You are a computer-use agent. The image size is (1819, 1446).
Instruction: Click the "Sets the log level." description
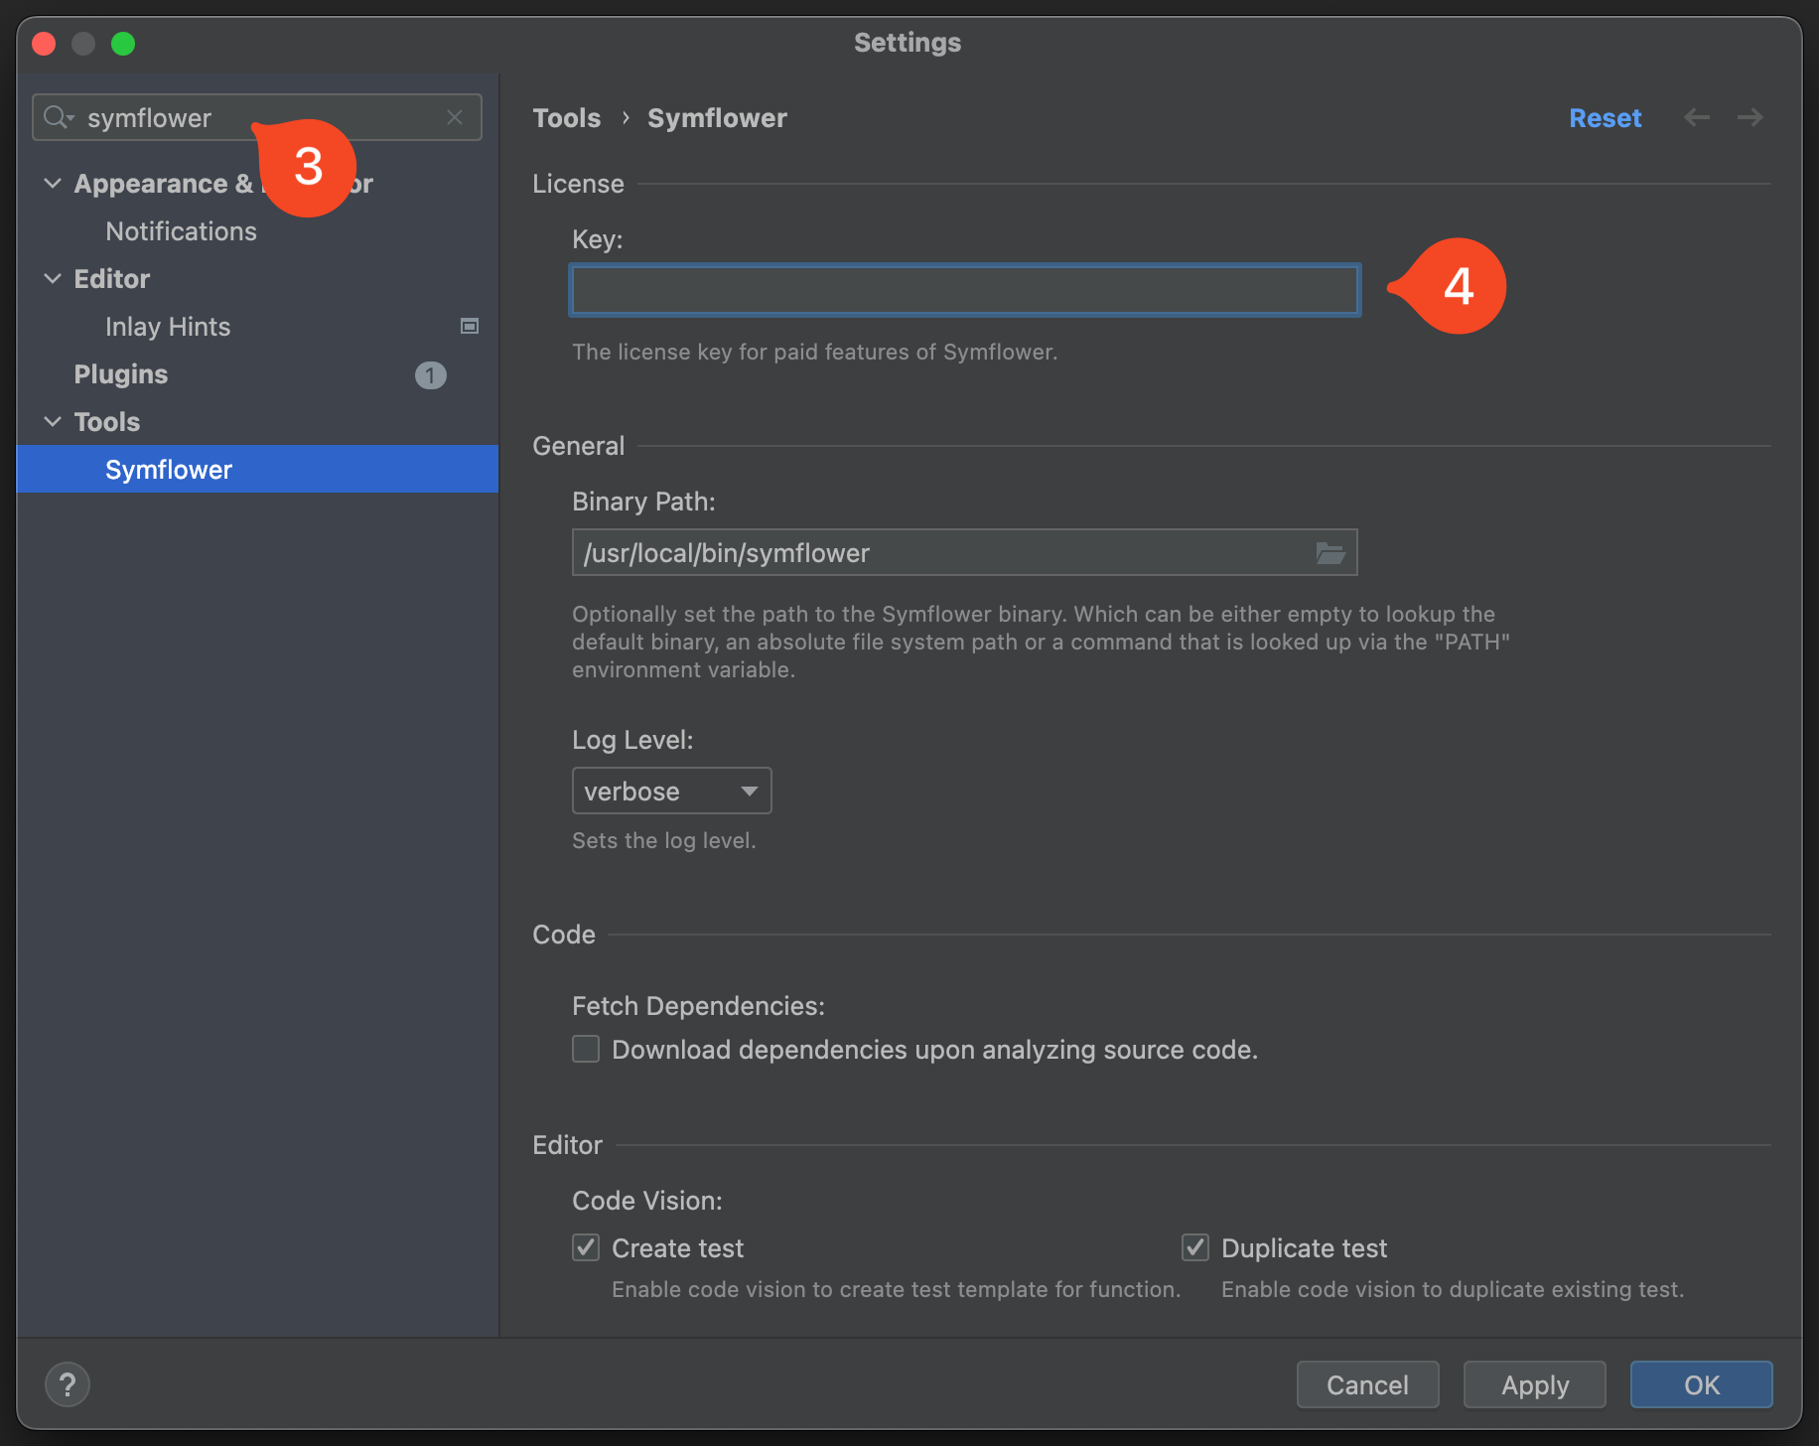[664, 840]
